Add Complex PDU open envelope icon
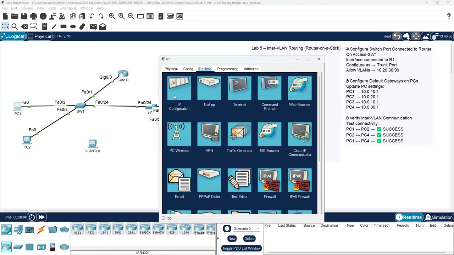454x255 pixels. (x=103, y=27)
